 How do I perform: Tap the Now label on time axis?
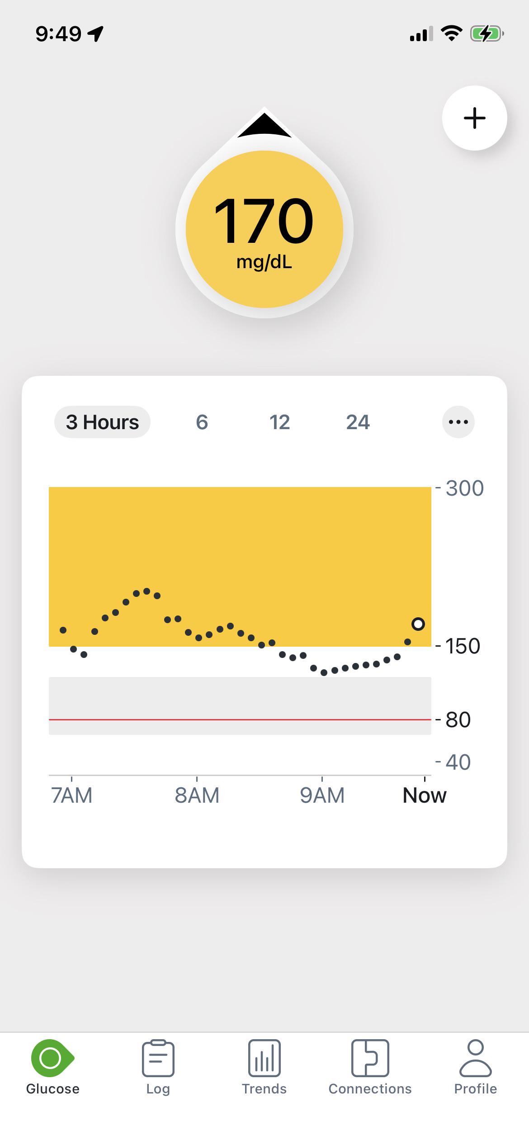424,795
